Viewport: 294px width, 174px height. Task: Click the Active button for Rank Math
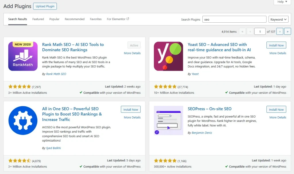[134, 45]
